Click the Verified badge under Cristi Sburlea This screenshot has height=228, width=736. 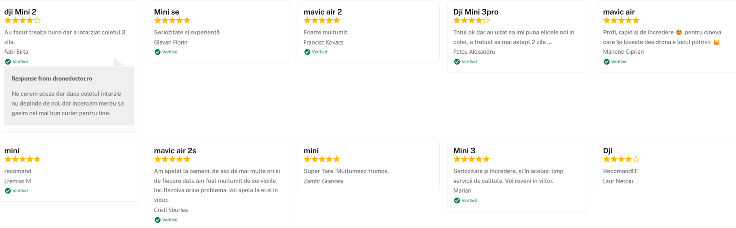pyautogui.click(x=166, y=220)
